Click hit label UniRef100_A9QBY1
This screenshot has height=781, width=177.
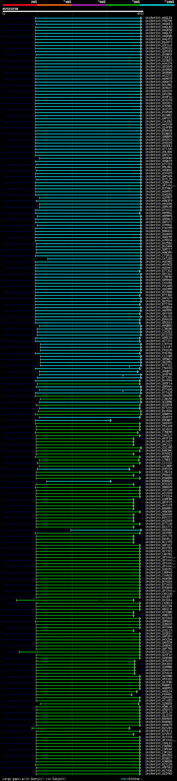(x=159, y=372)
